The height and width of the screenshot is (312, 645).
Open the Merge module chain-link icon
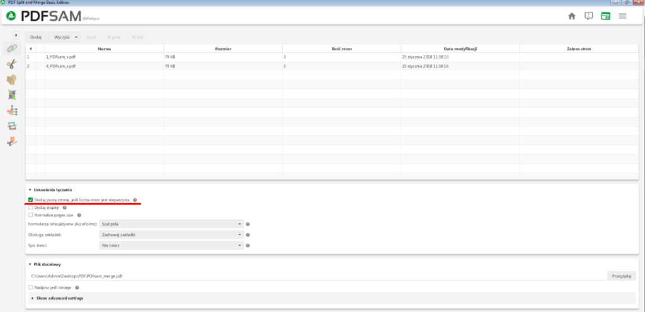point(11,48)
